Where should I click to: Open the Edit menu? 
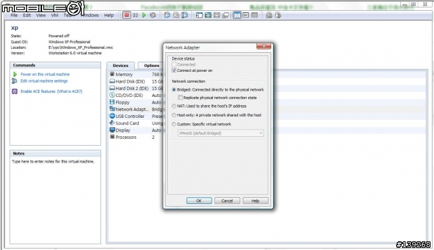26,15
